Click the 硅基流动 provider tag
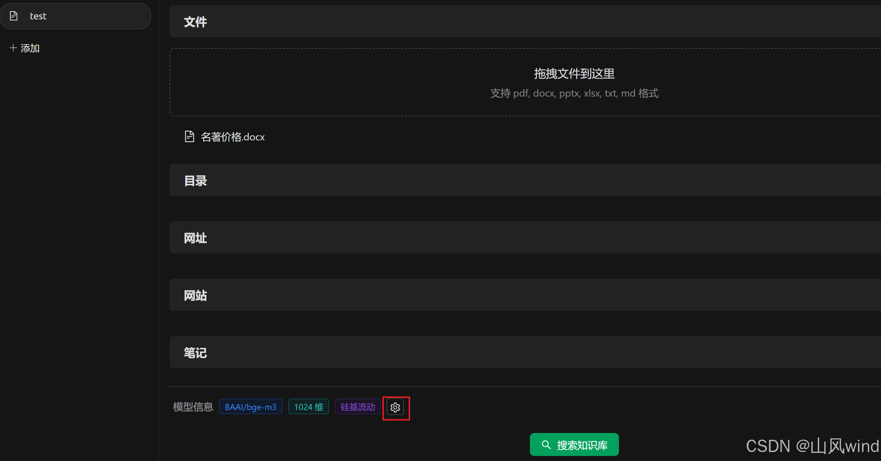 [358, 407]
